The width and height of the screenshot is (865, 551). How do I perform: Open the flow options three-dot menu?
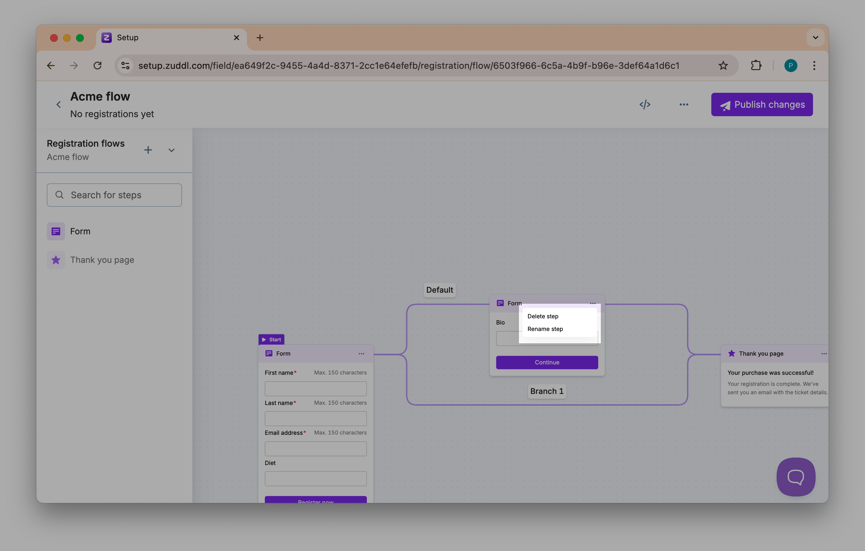pyautogui.click(x=684, y=104)
